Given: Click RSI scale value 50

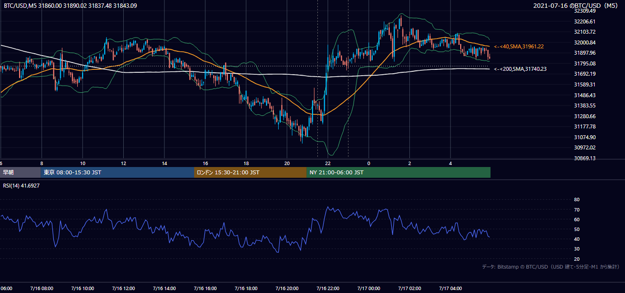Looking at the screenshot, I should (577, 230).
